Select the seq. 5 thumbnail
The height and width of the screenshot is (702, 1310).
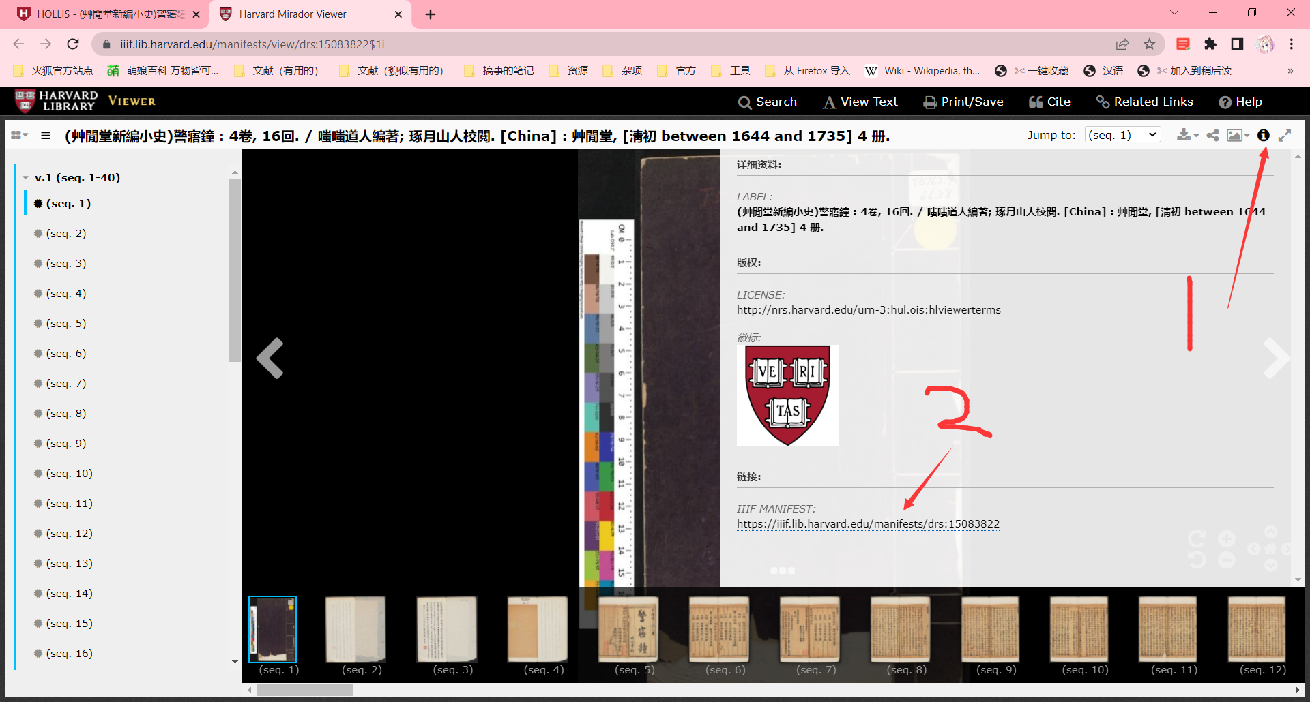pos(628,630)
